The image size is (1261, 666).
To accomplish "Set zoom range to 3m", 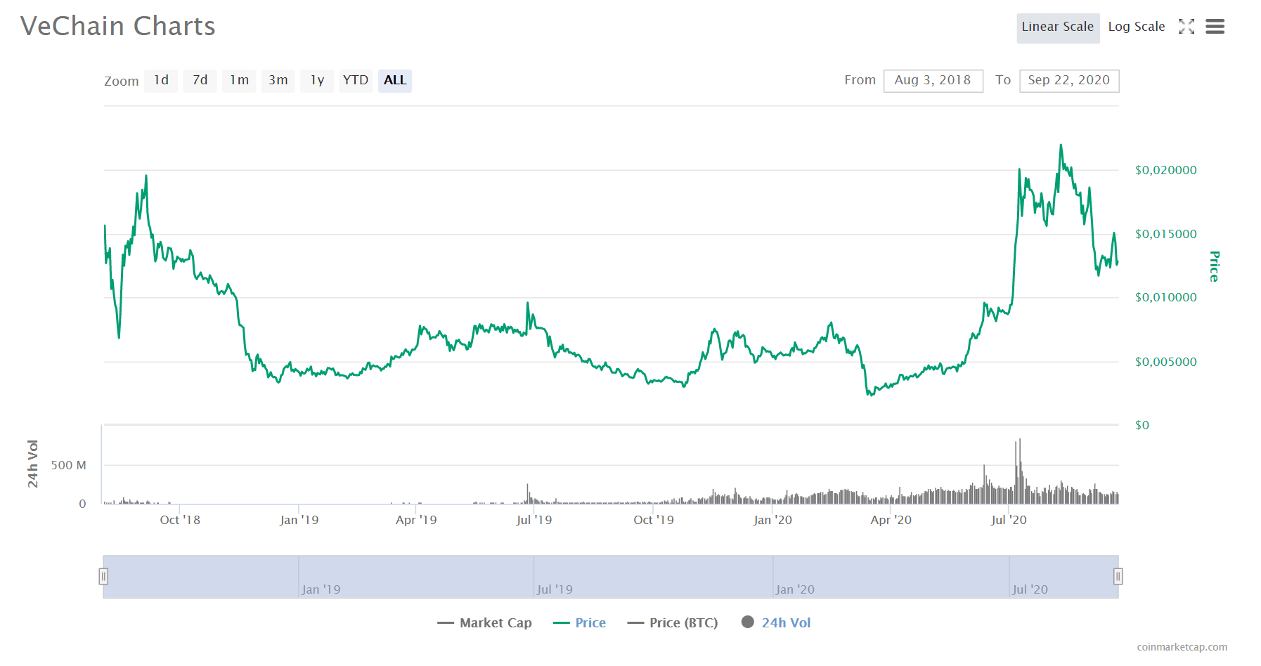I will [x=278, y=80].
